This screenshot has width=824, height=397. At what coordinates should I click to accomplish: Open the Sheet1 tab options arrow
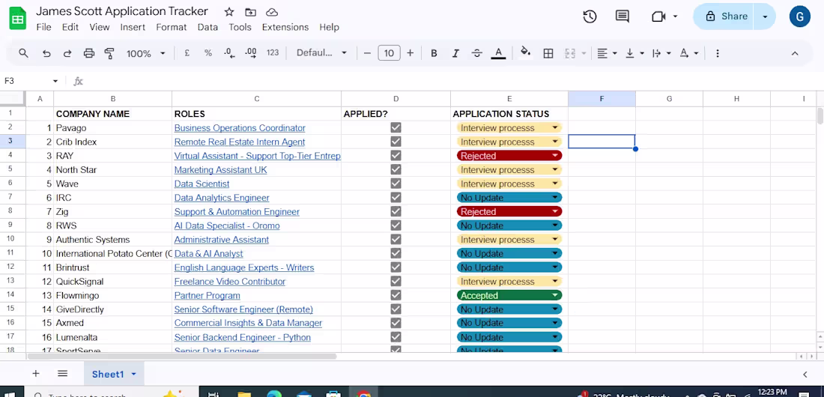133,374
